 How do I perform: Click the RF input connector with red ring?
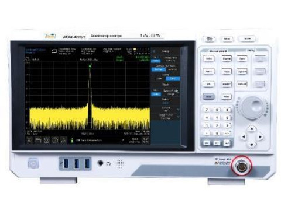point(242,166)
